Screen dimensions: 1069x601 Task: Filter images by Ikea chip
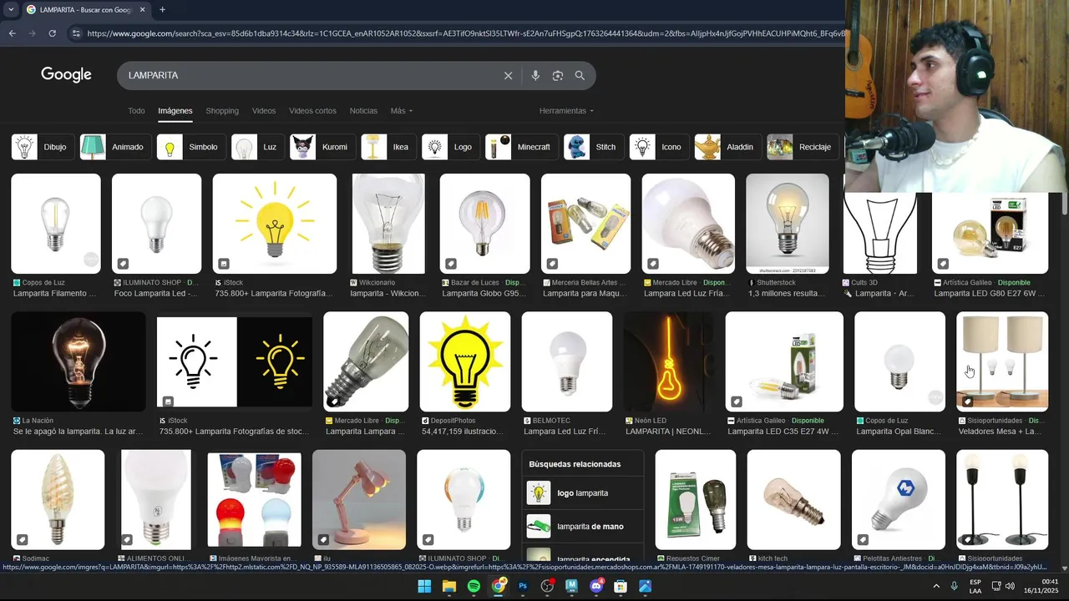pyautogui.click(x=388, y=147)
